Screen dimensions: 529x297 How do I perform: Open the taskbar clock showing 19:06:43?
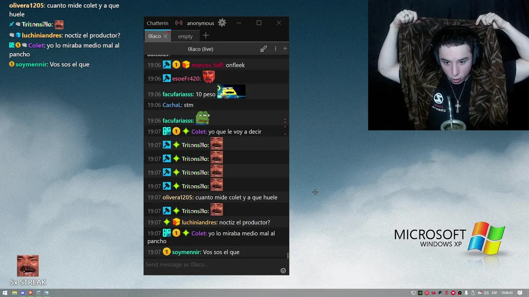tap(507, 293)
